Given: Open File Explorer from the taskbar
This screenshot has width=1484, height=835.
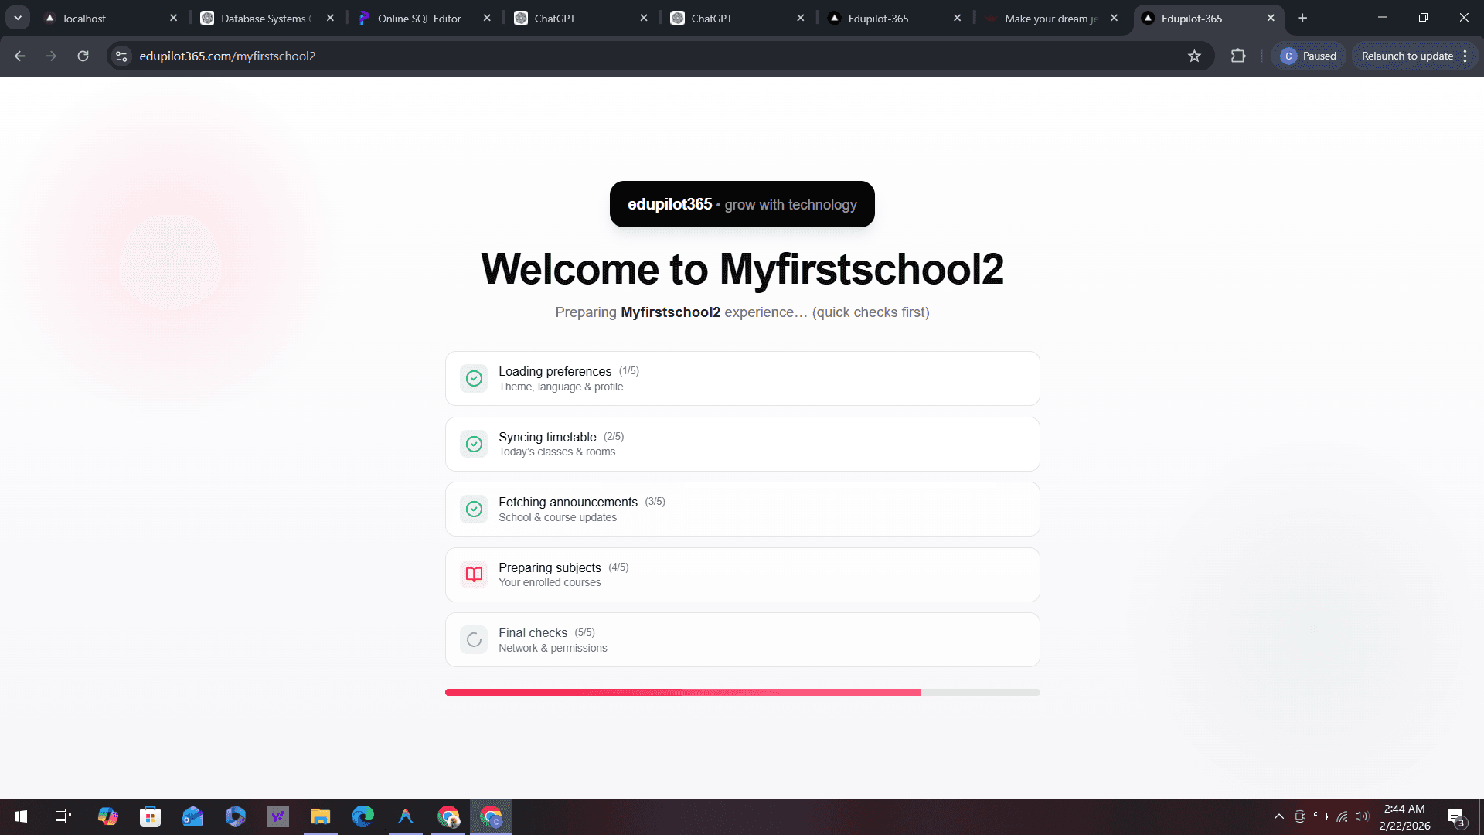Looking at the screenshot, I should 320,816.
